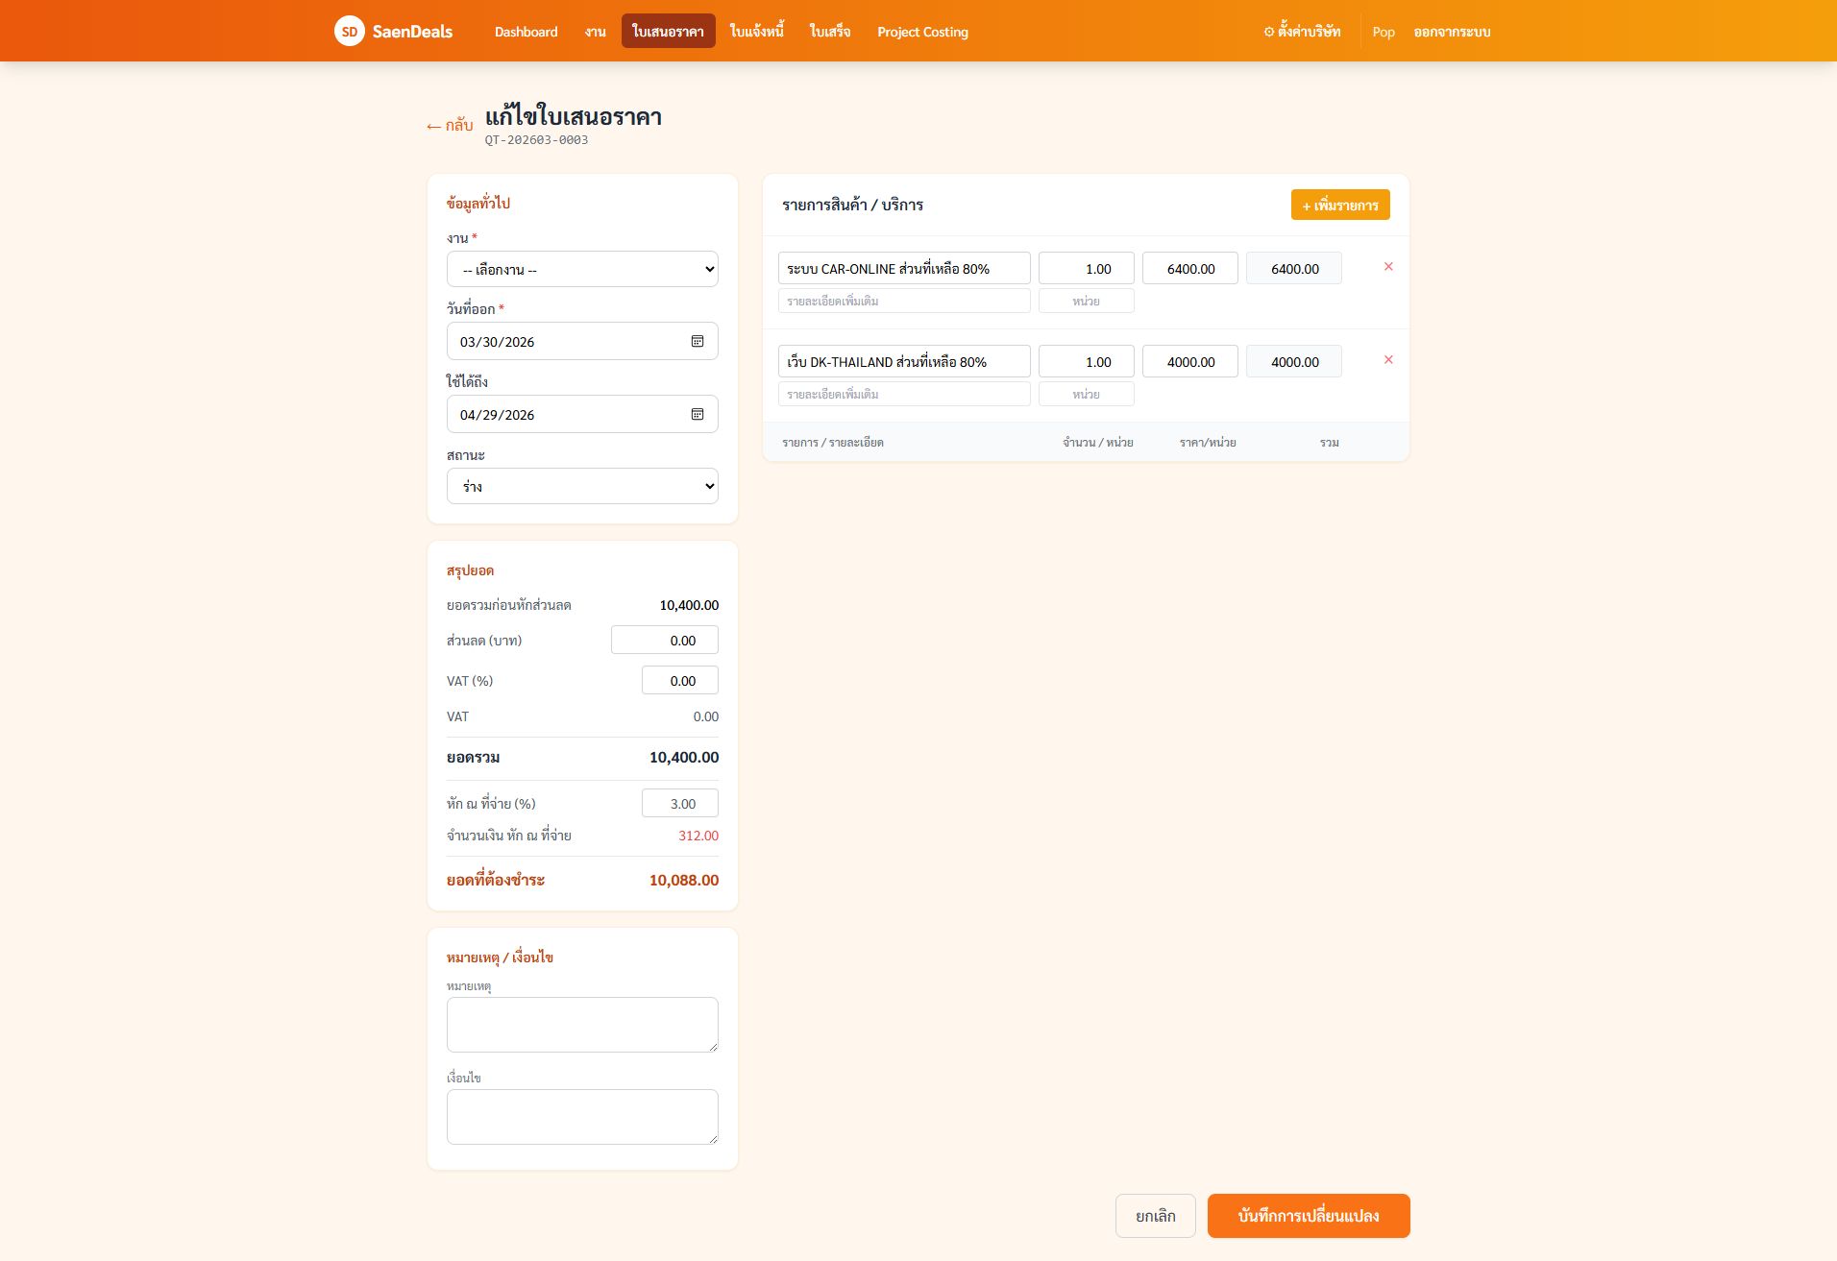Edit quantity of DK-THAILAND item
Image resolution: width=1837 pixels, height=1261 pixels.
point(1087,362)
